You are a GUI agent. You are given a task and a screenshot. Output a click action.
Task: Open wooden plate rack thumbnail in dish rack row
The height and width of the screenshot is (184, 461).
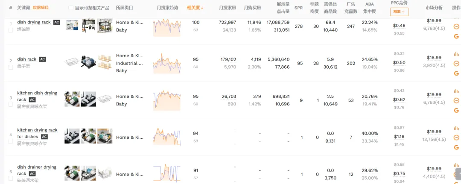(x=105, y=62)
